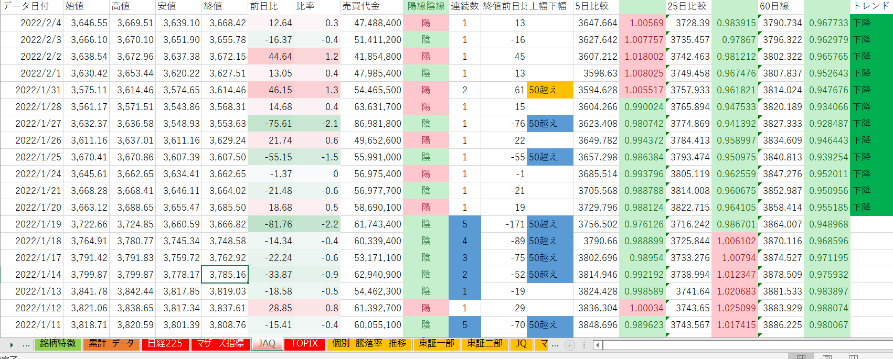Click the trailing ellipsis after sheet tabs
This screenshot has width=893, height=359.
click(x=555, y=345)
